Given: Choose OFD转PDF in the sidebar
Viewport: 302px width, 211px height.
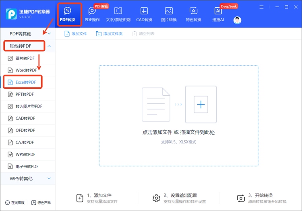Looking at the screenshot, I should [x=28, y=130].
